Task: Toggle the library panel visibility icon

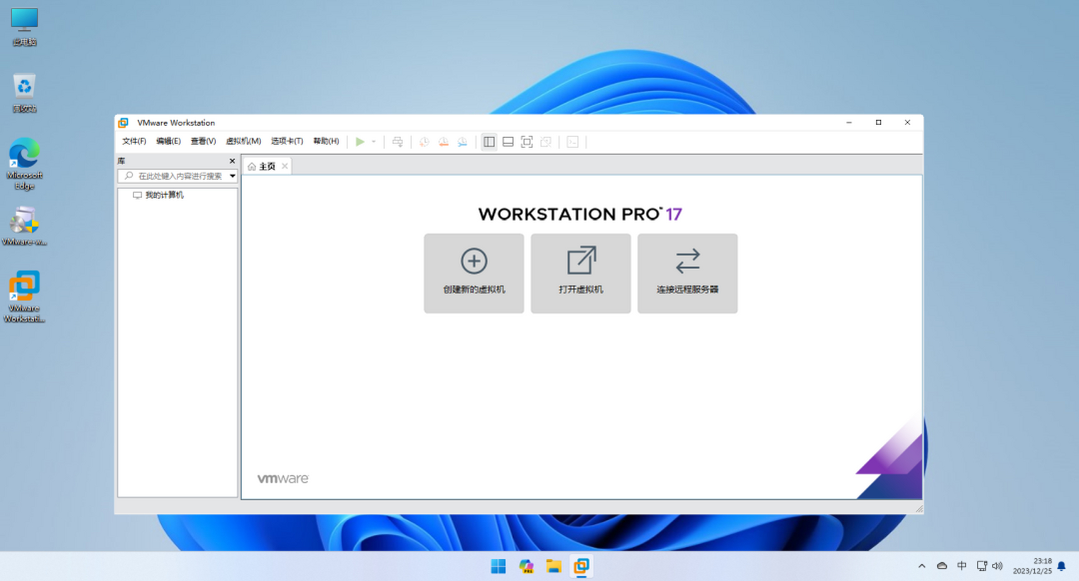Action: click(489, 142)
